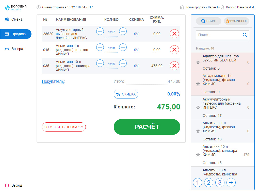Click the Коробка онлайн logo

coord(15,8)
